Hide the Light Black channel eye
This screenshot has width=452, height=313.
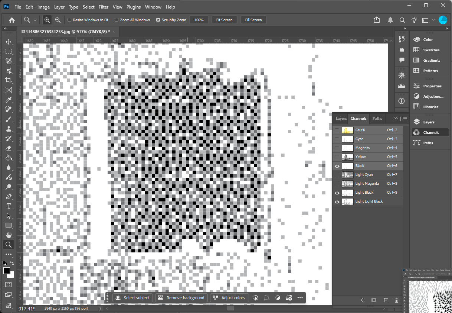(x=337, y=193)
